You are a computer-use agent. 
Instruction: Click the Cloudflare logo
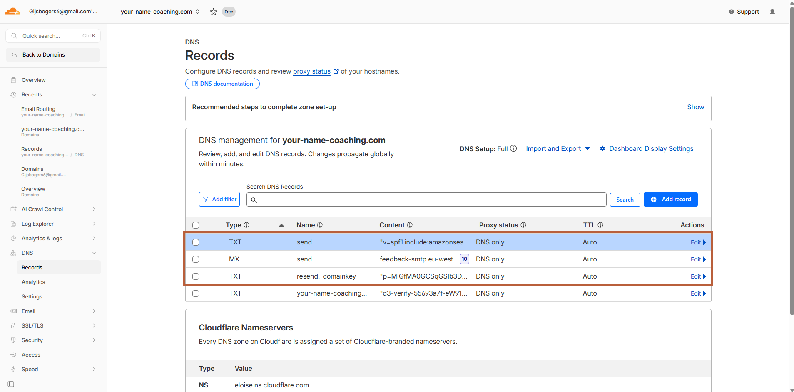pos(12,11)
